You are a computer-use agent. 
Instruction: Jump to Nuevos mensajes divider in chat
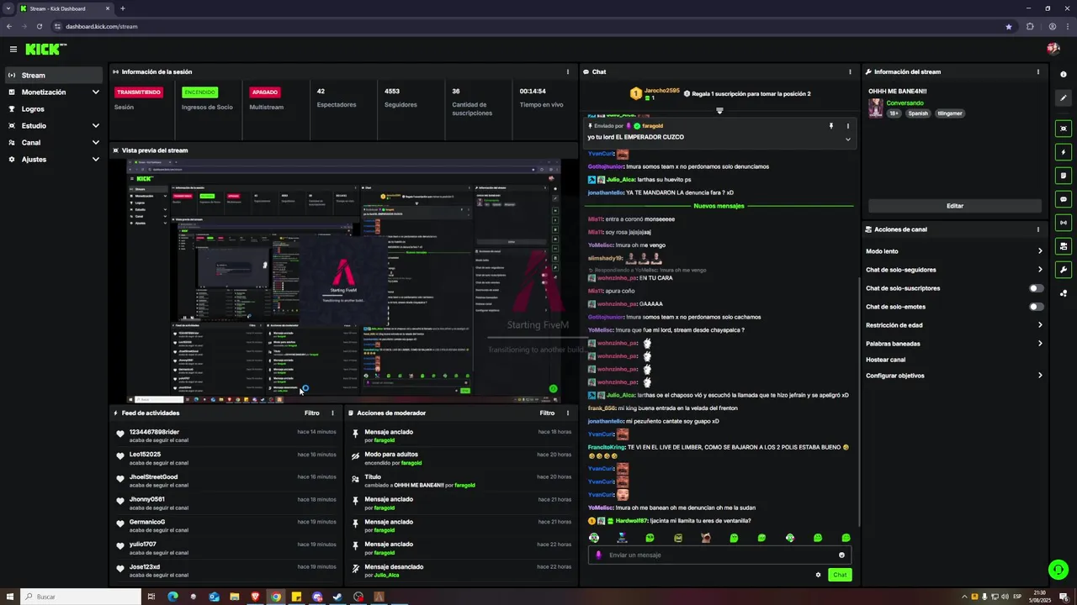pyautogui.click(x=719, y=206)
